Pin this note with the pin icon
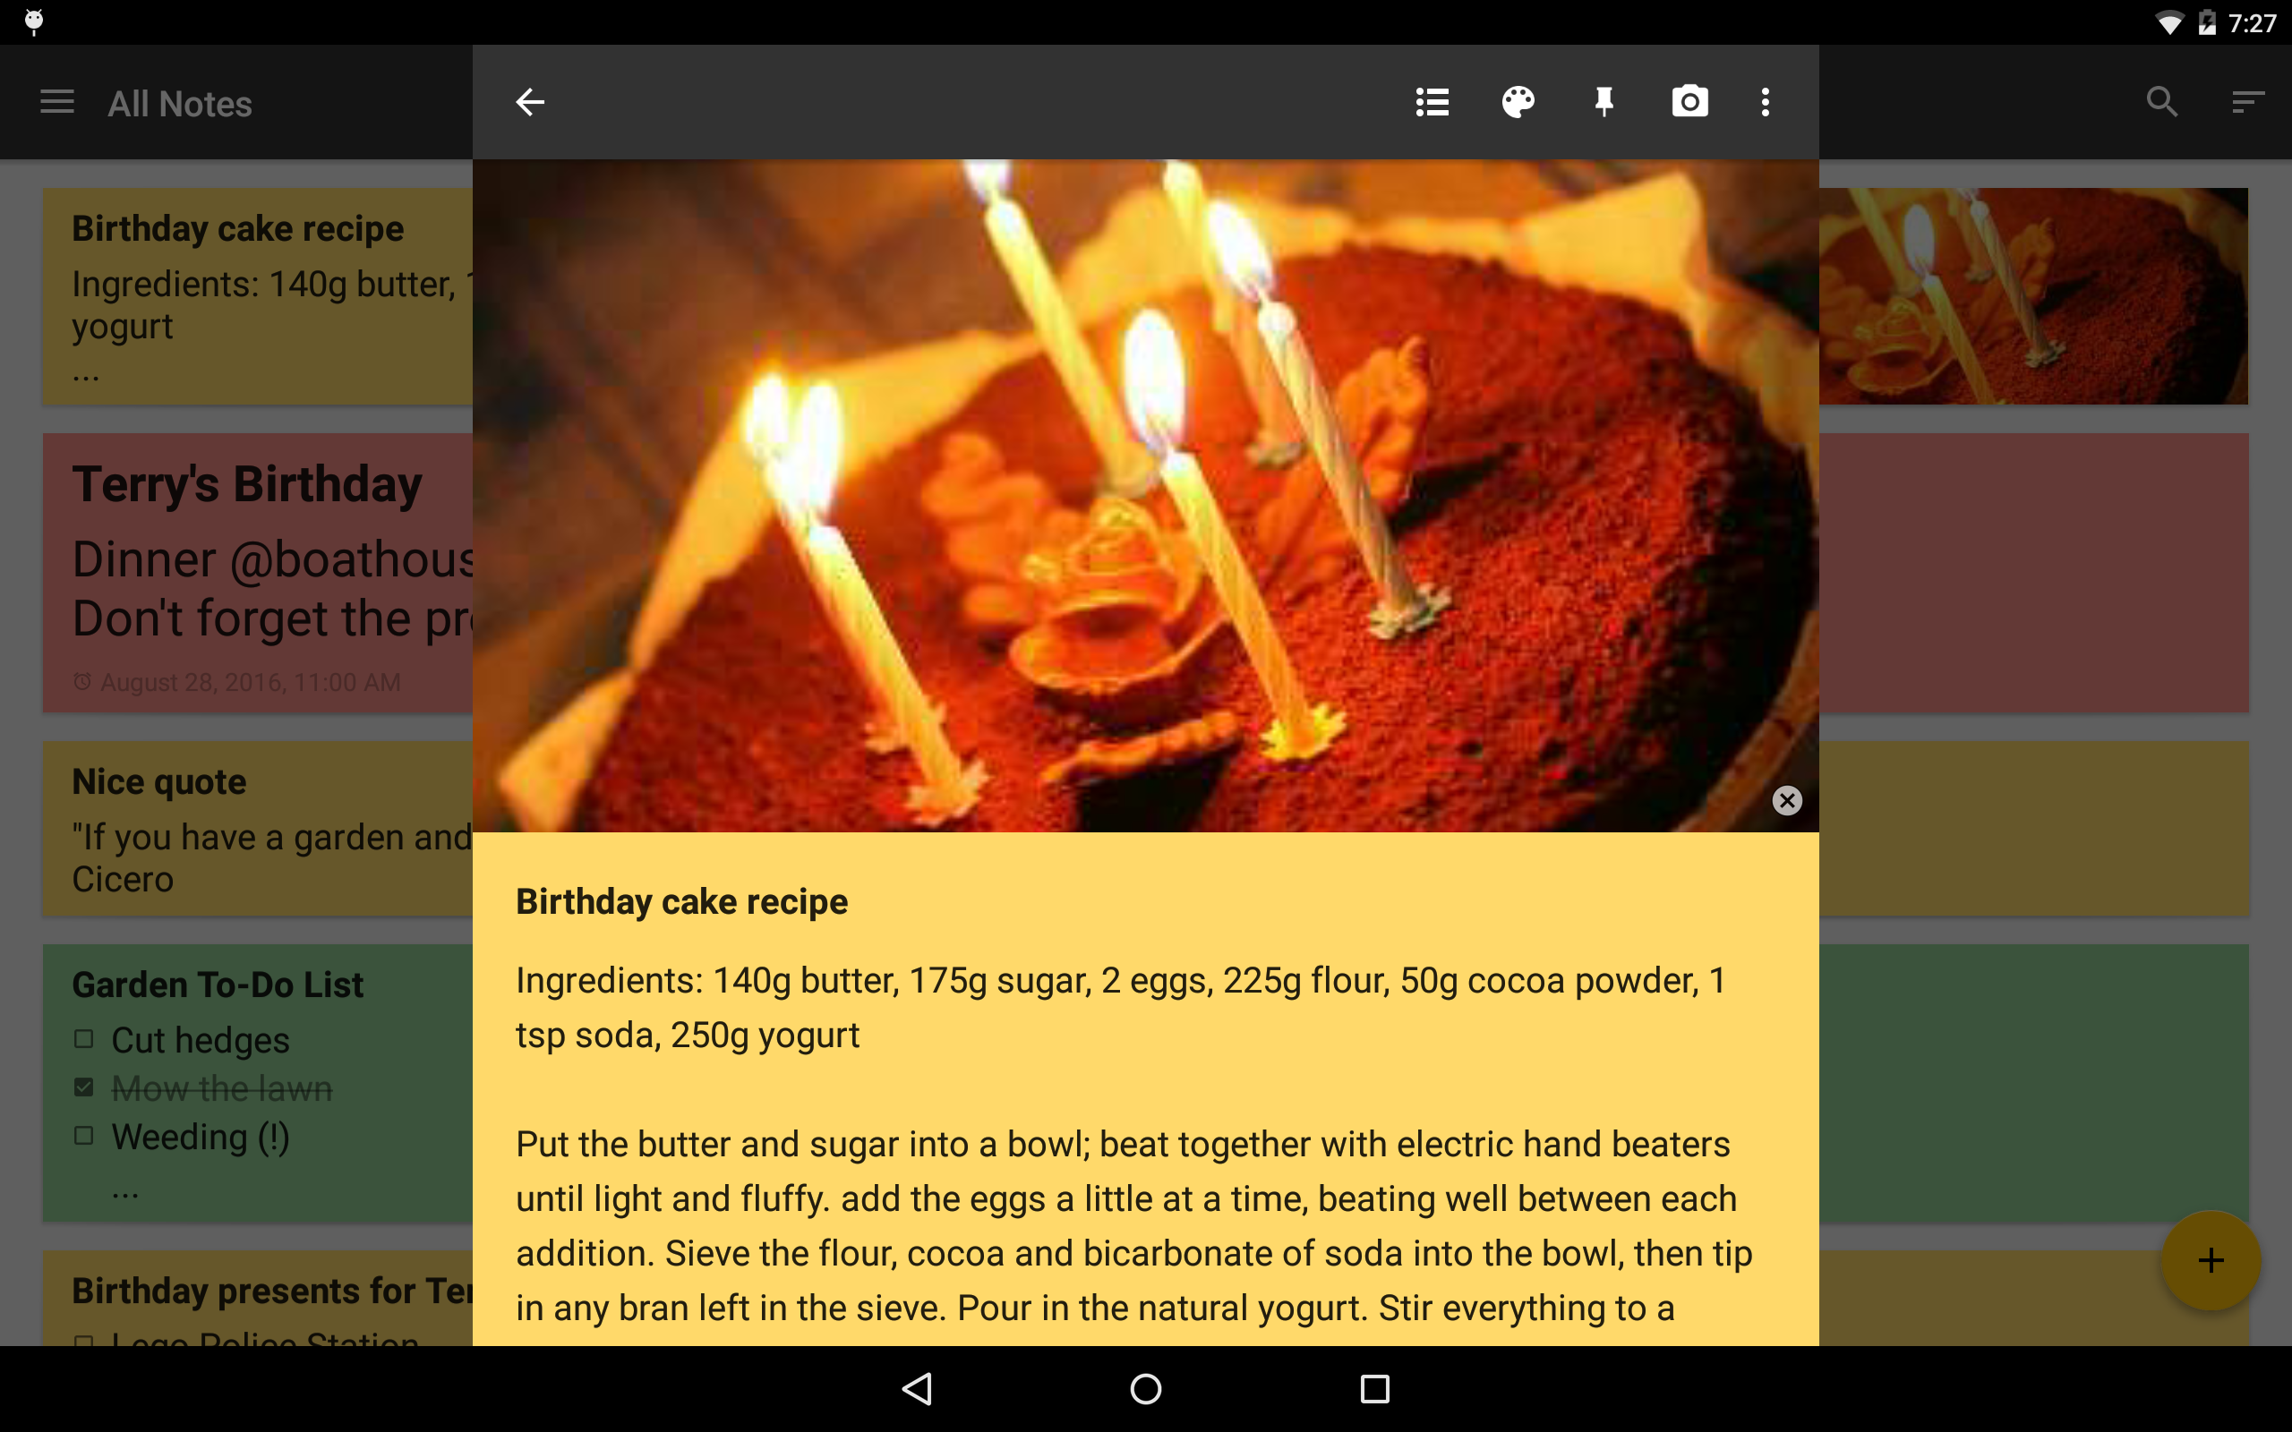 [x=1604, y=102]
